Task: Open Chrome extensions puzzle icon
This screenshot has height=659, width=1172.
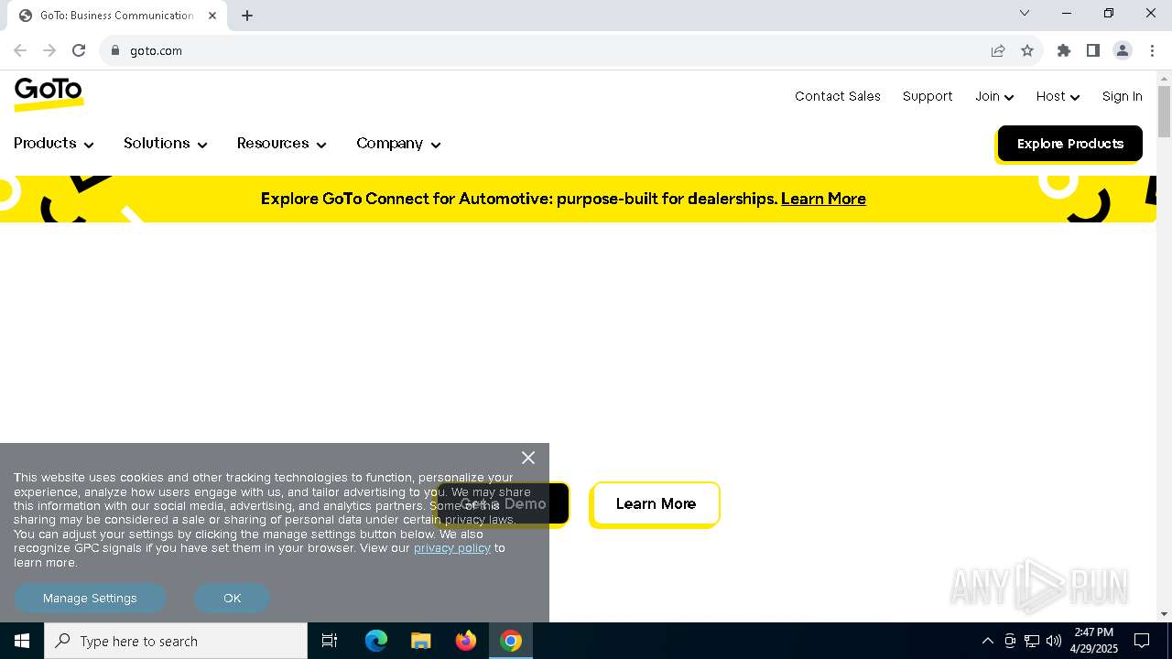Action: (1064, 50)
